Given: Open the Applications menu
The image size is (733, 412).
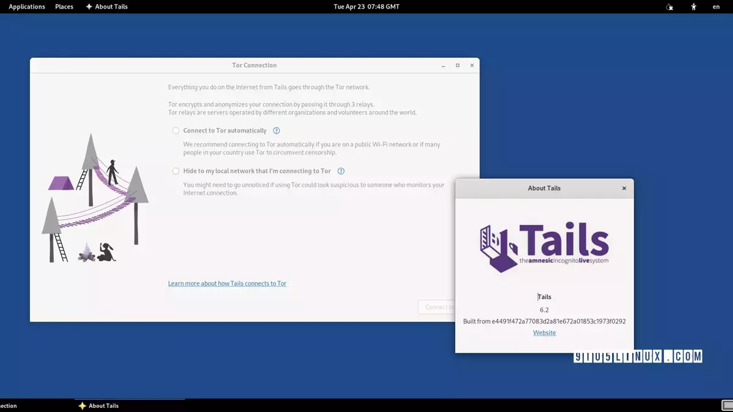Looking at the screenshot, I should pyautogui.click(x=27, y=7).
